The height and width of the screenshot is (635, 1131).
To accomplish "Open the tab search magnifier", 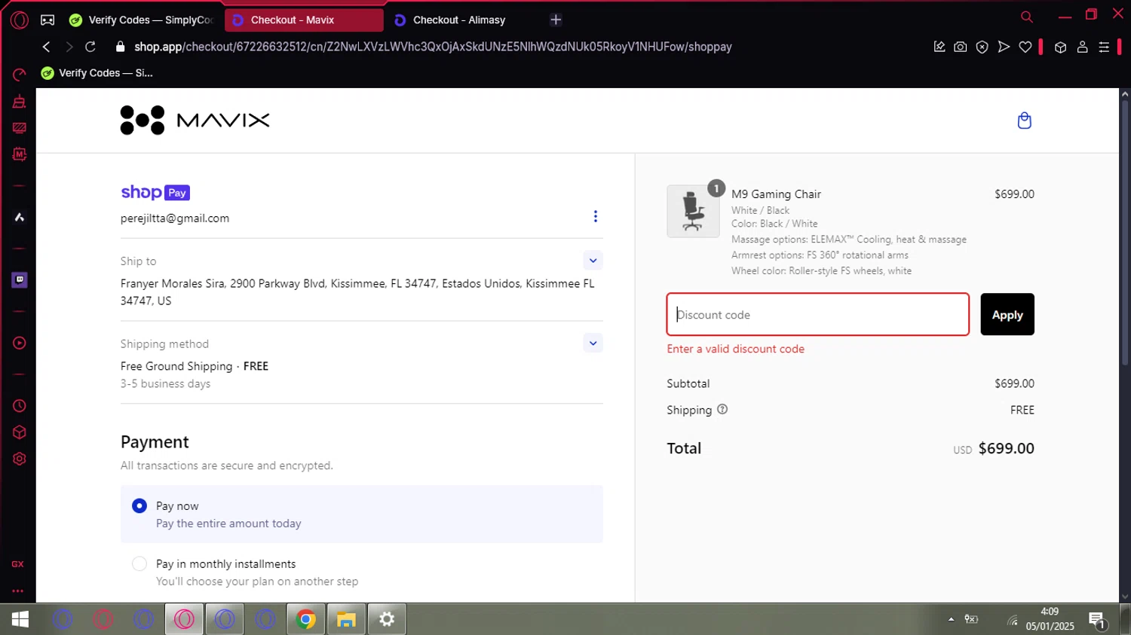I will point(1027,17).
